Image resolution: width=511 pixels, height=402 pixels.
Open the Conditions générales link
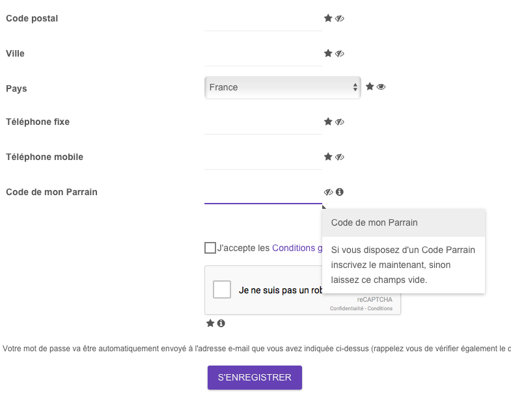[x=297, y=248]
